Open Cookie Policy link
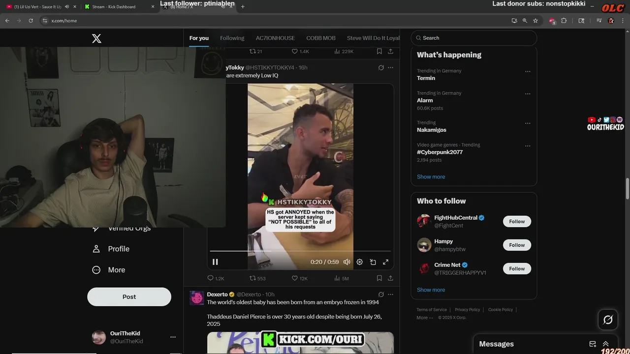The height and width of the screenshot is (354, 630). pyautogui.click(x=500, y=310)
